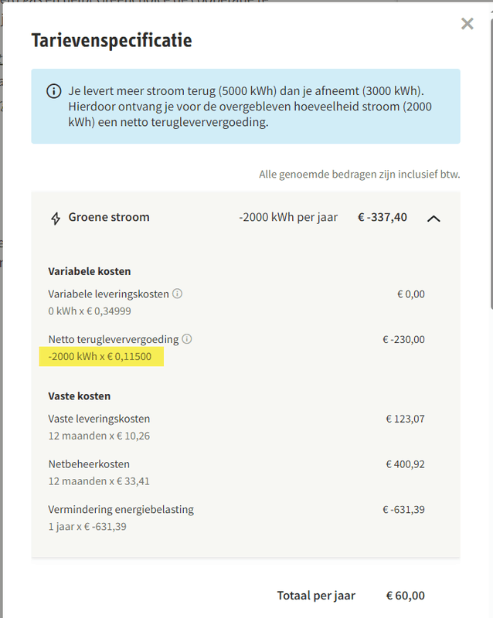Click the lightning bolt Groene stroom icon

point(56,219)
